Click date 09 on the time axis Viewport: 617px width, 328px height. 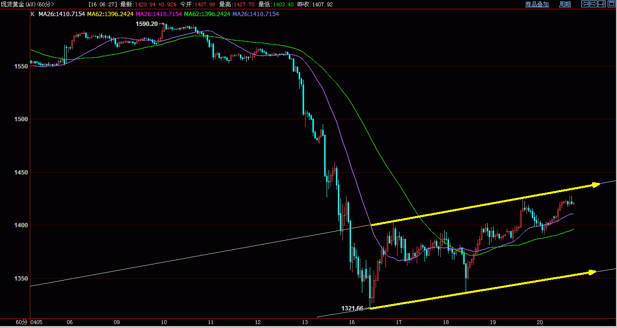point(117,323)
